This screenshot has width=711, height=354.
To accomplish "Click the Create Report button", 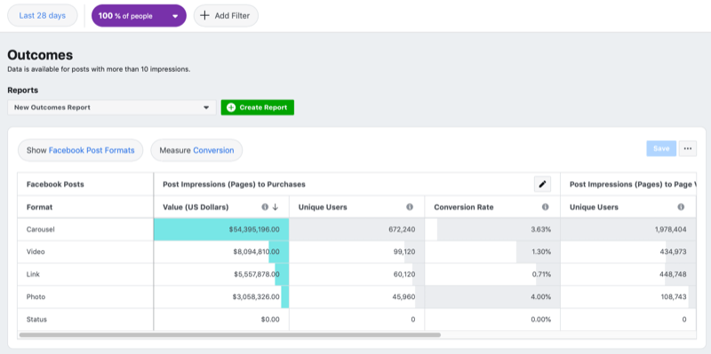I will 258,107.
